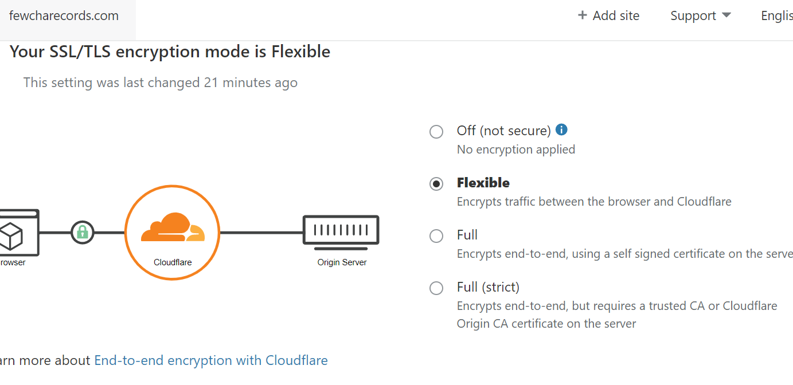Image resolution: width=793 pixels, height=385 pixels.
Task: Select the Off (not secure) radio button
Action: coord(436,132)
